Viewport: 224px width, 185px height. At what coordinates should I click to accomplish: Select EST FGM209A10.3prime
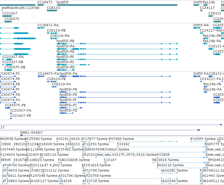click(x=113, y=149)
